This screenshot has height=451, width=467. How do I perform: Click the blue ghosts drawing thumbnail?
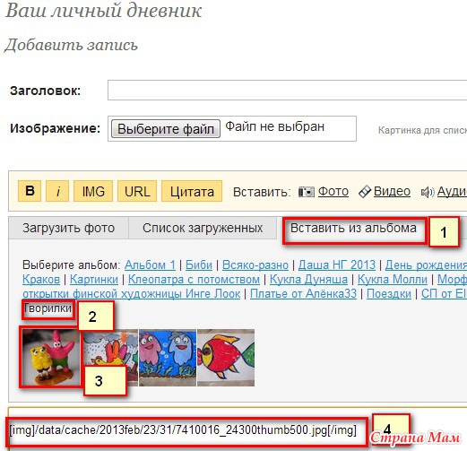pyautogui.click(x=168, y=358)
